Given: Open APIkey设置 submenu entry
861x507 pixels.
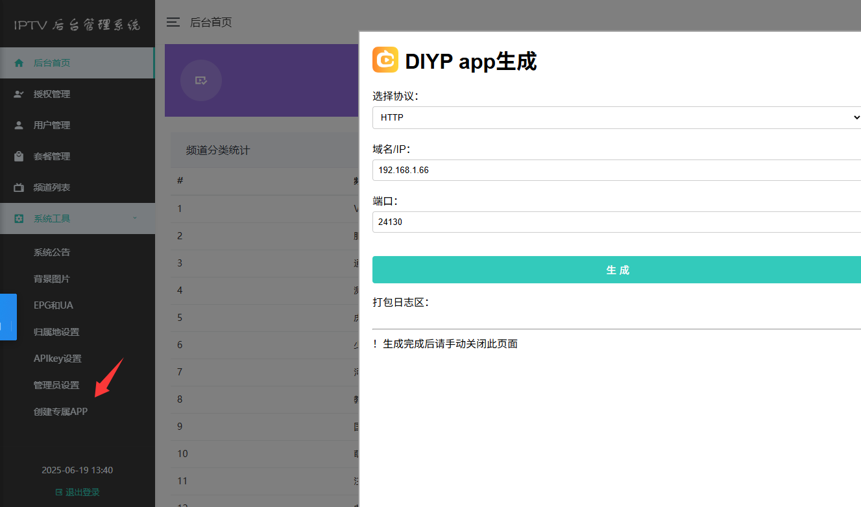Looking at the screenshot, I should click(58, 359).
